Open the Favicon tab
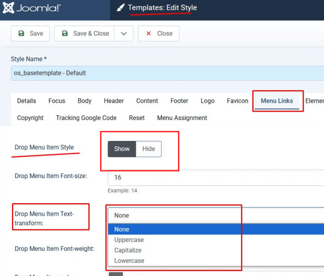 pos(237,101)
